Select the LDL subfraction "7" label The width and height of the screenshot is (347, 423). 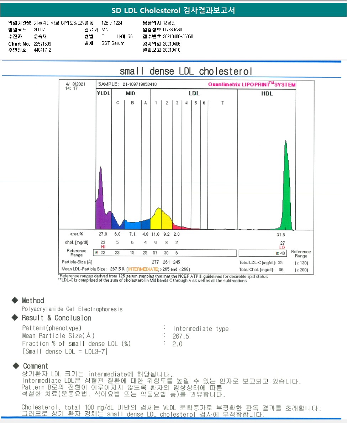(x=222, y=103)
